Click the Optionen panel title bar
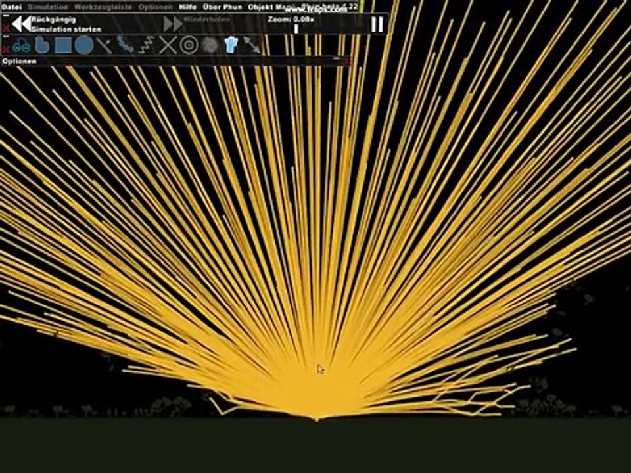The width and height of the screenshot is (631, 473). pyautogui.click(x=176, y=61)
